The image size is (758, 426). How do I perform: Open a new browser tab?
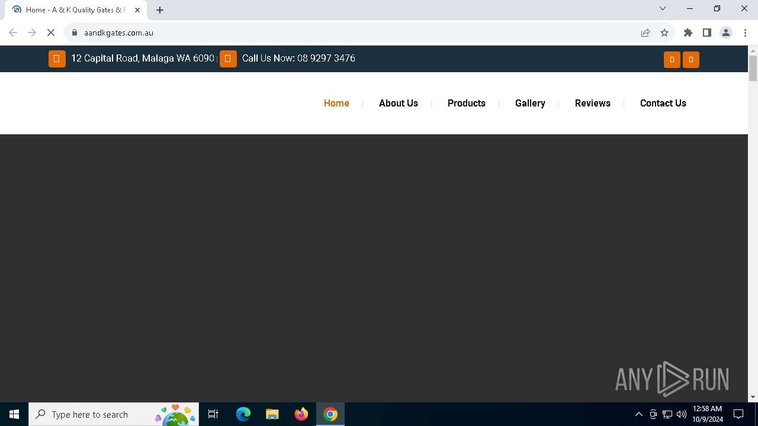160,10
